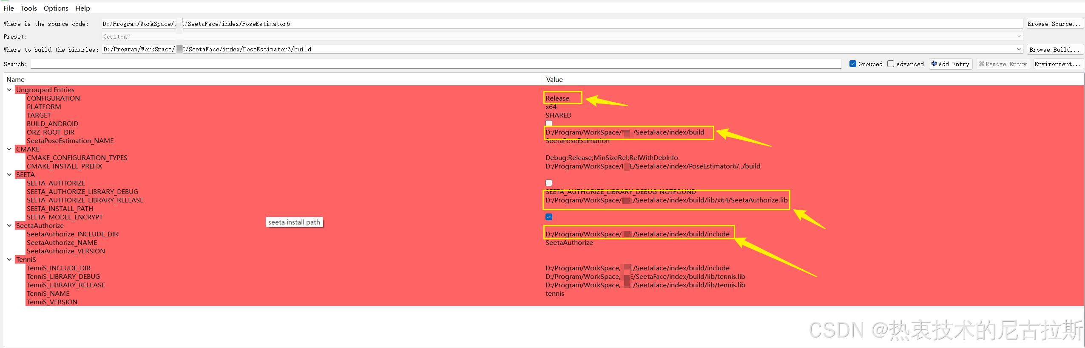Toggle the BUILD_ANDROID checkbox

(549, 123)
